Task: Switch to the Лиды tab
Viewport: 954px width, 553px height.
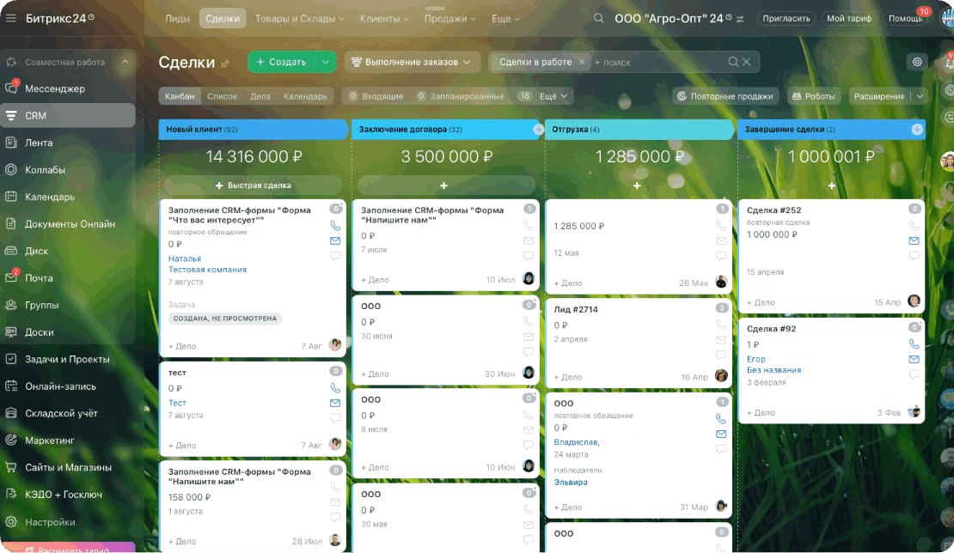Action: pyautogui.click(x=177, y=19)
